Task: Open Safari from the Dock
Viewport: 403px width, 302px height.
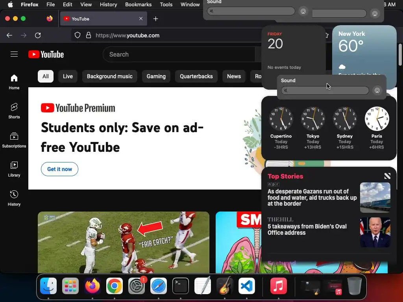Action: (159, 285)
